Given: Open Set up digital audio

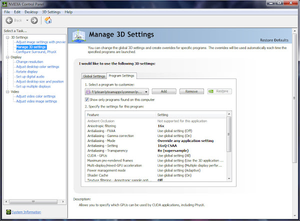Looking at the screenshot, I should click(30, 76).
